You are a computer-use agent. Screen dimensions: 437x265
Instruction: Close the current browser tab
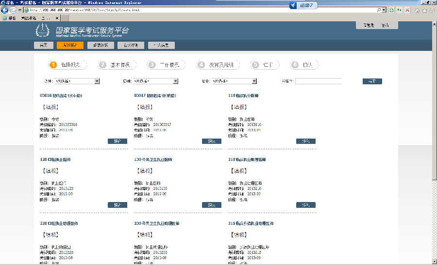tap(57, 18)
